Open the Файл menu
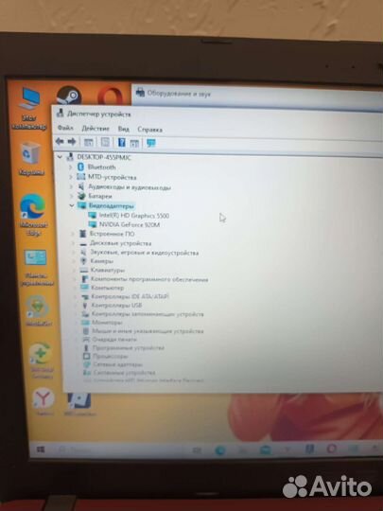This screenshot has width=383, height=511. [x=65, y=128]
